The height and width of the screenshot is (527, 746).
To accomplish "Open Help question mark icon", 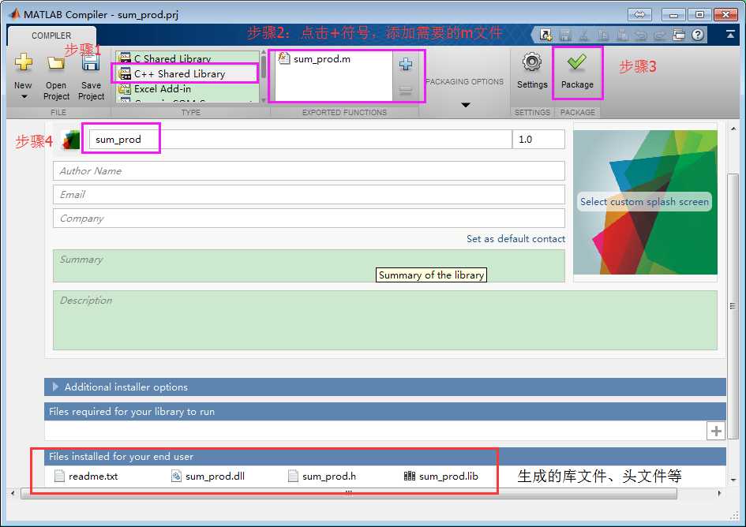I will coord(698,35).
